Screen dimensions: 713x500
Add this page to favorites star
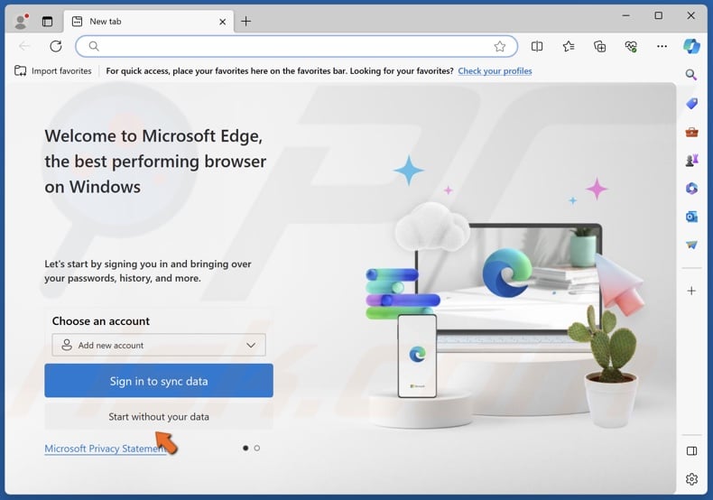click(x=500, y=46)
